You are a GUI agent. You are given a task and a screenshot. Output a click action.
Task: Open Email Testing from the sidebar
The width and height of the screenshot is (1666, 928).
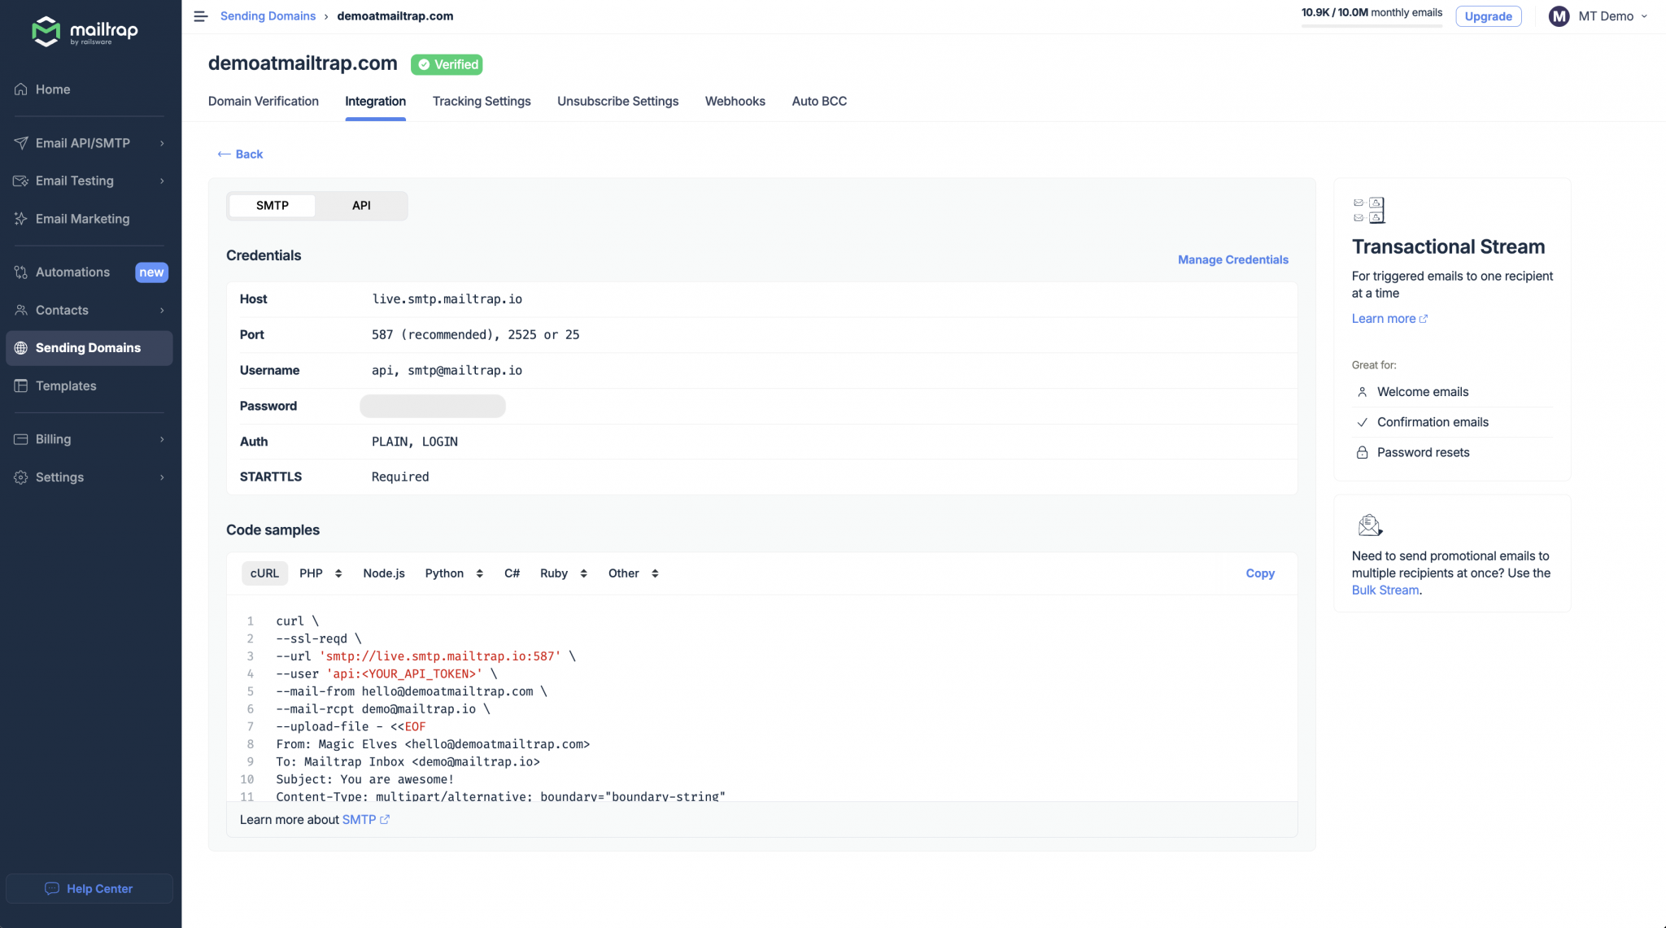[74, 181]
